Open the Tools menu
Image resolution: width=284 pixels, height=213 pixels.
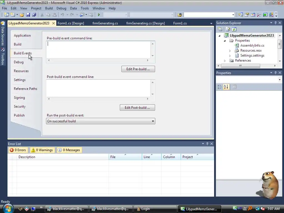85,8
